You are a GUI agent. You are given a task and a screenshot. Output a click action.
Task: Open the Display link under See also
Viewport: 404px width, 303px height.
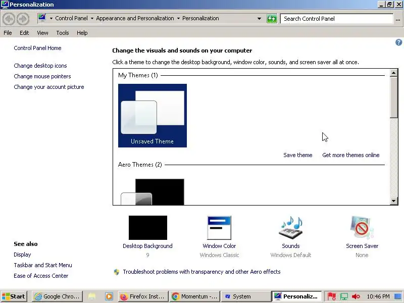22,255
